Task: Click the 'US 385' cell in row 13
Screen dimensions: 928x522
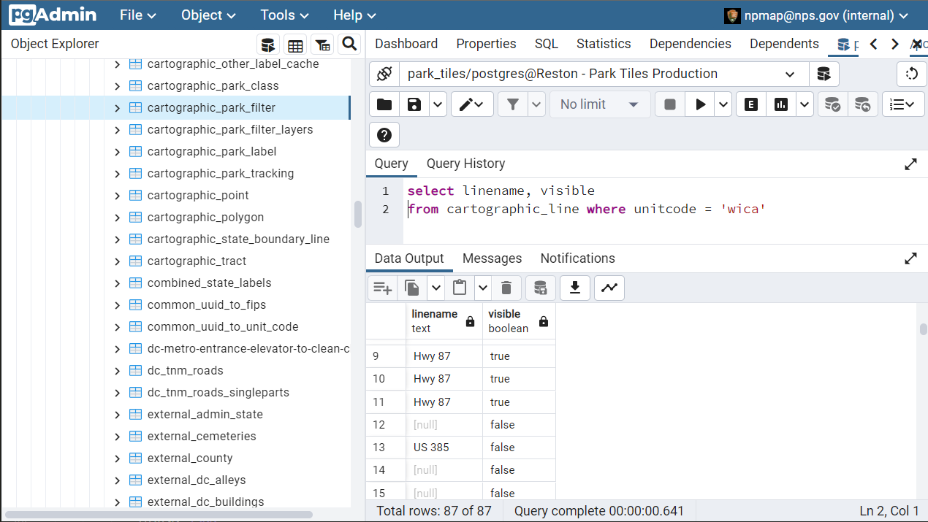Action: click(444, 448)
